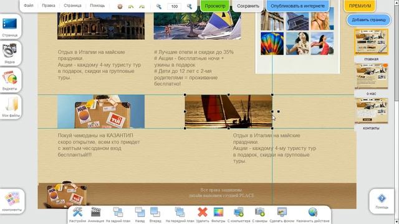Select the suitcase image above КАЗАНТИП text
The image size is (399, 224).
coord(101,111)
